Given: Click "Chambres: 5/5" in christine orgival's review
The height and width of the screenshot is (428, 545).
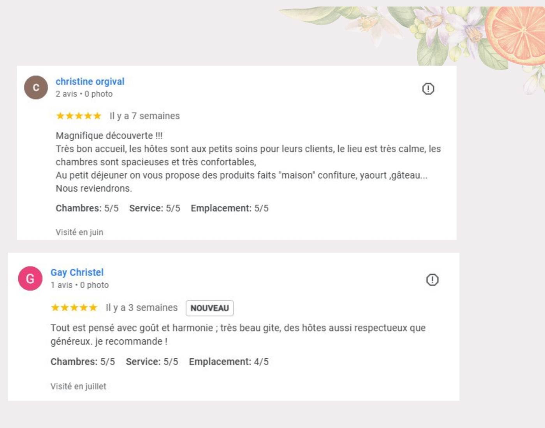Looking at the screenshot, I should tap(87, 208).
